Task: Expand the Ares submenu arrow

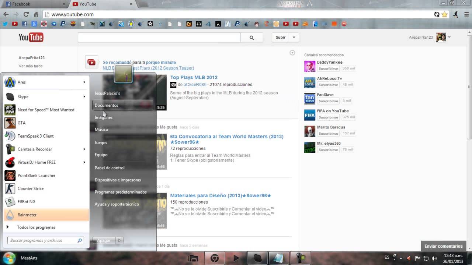Action: coord(84,82)
